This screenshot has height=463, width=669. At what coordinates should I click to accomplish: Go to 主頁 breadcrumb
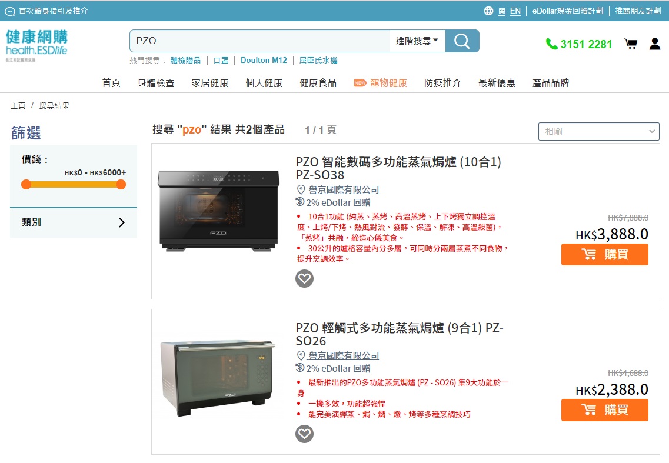point(18,105)
